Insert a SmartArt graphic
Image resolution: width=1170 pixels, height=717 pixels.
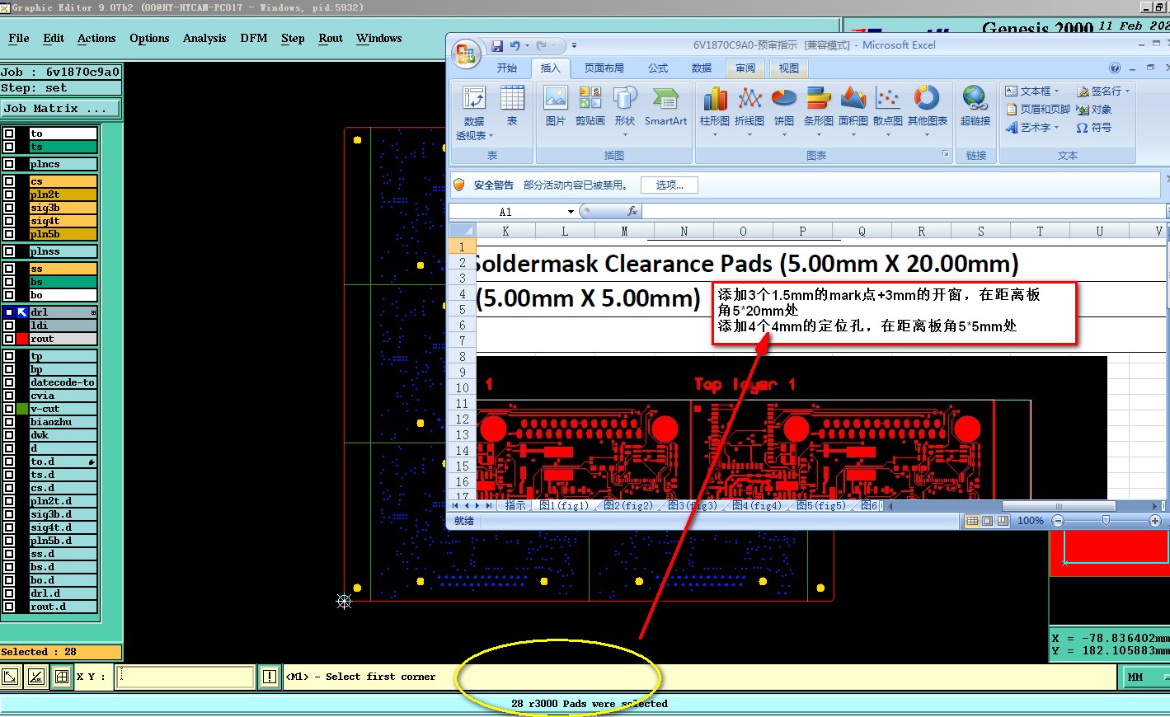(x=665, y=106)
